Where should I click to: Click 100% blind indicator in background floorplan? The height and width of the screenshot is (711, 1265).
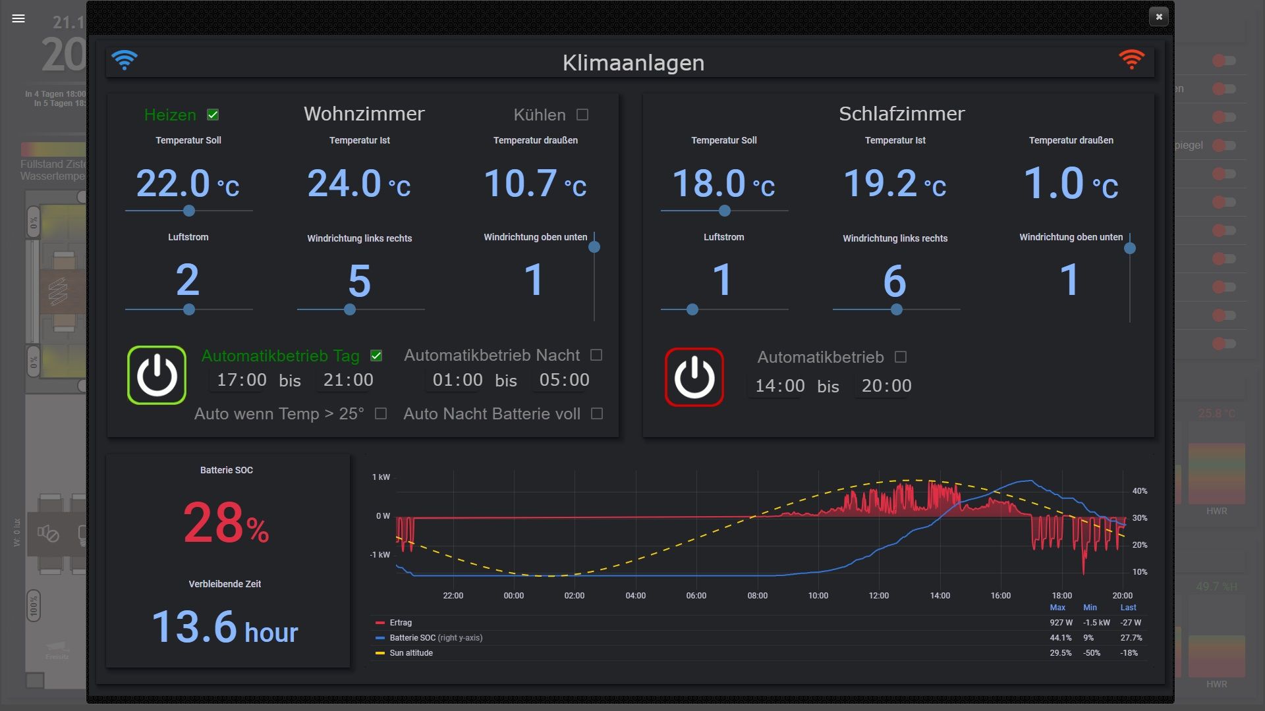click(x=34, y=606)
